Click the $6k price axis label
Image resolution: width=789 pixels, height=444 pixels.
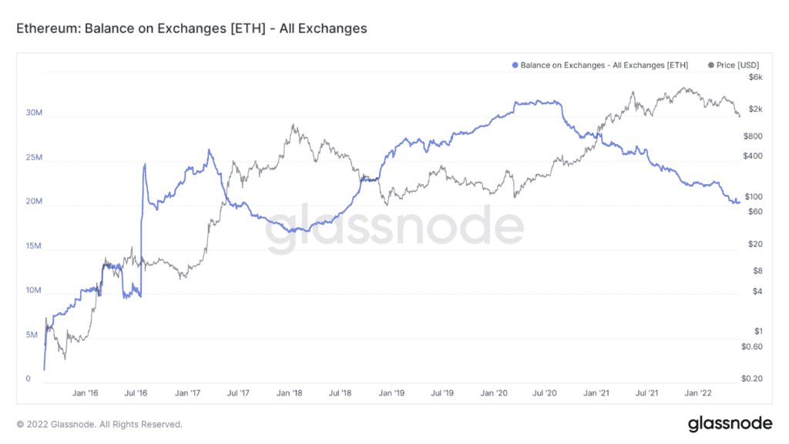tap(755, 77)
